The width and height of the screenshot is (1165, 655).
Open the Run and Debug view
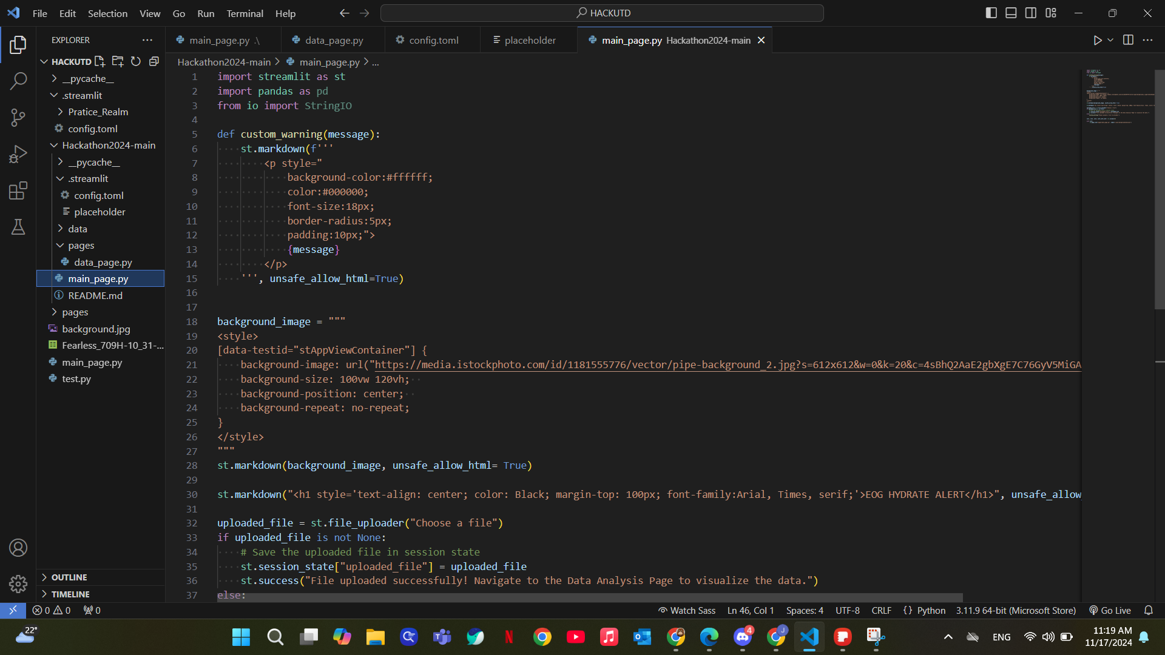(18, 154)
